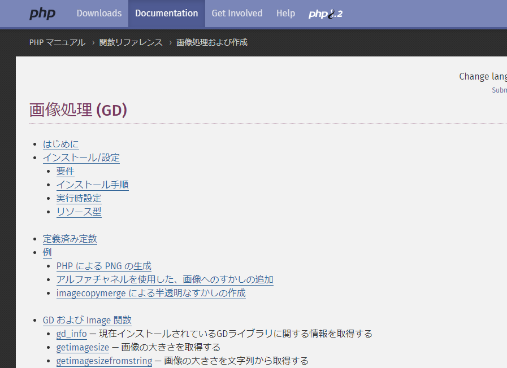Open the getimagesizefromstring function link
The height and width of the screenshot is (368, 507).
(104, 361)
